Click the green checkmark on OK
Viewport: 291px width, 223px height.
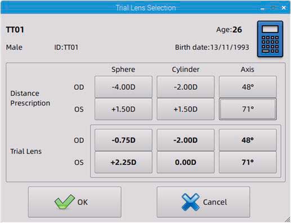(x=64, y=202)
